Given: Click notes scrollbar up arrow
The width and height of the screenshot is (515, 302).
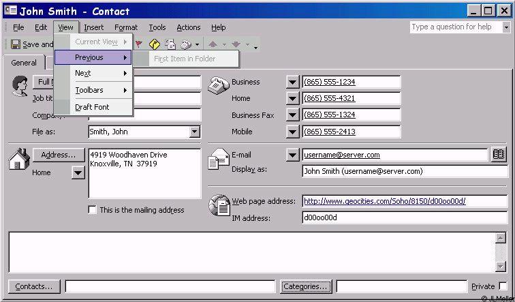Looking at the screenshot, I should pos(501,238).
